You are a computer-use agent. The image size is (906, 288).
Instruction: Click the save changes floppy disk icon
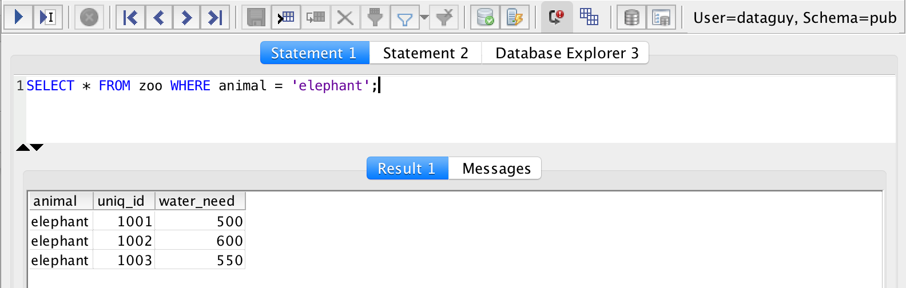coord(256,17)
